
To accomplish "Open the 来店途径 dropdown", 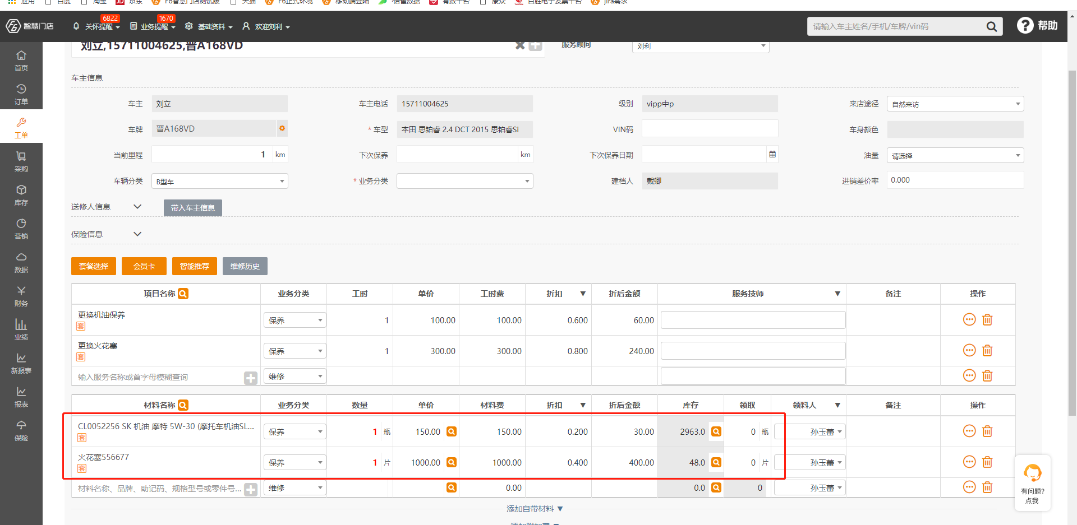I will 955,104.
